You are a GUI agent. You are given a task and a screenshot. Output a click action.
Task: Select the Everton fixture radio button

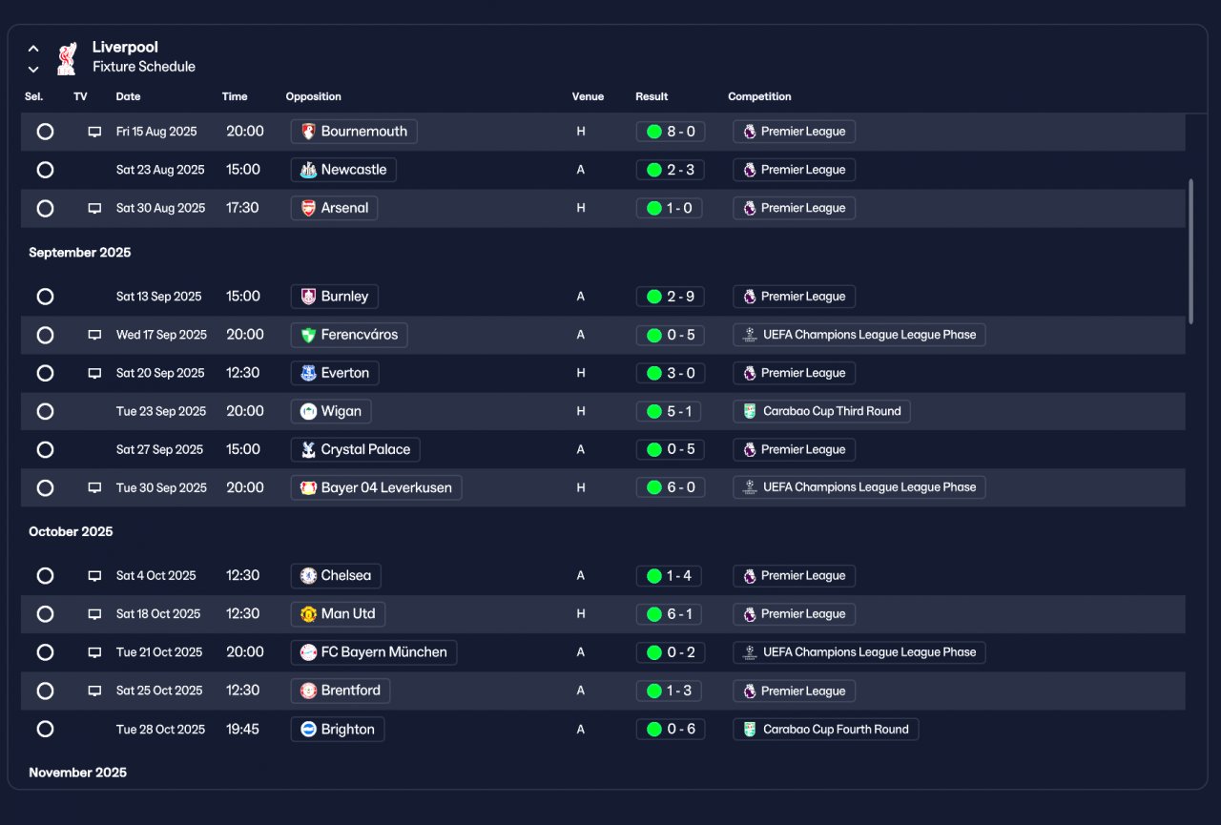45,373
